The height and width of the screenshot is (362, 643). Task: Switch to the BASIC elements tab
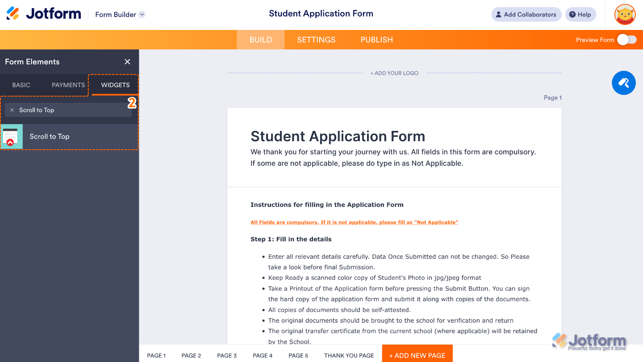click(21, 84)
